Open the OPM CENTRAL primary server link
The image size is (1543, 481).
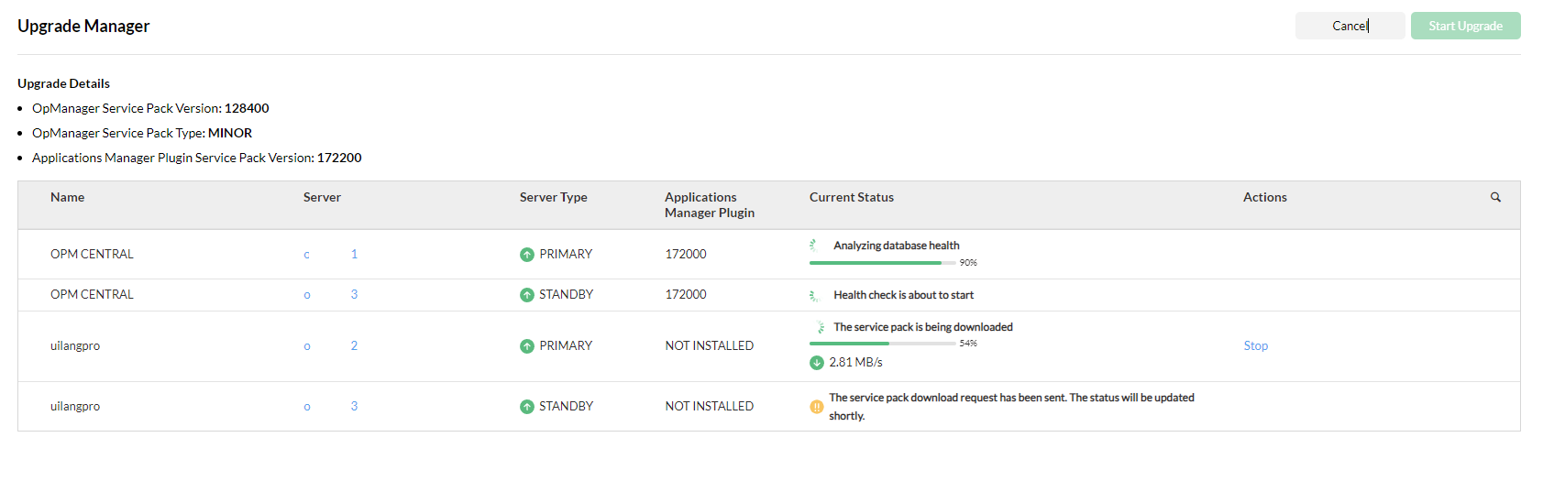[x=330, y=254]
